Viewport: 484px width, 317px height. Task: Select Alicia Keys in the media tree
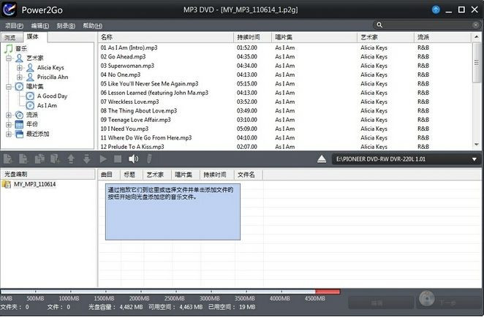point(50,67)
